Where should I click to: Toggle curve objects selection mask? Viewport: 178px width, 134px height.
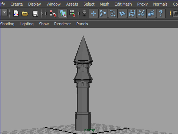pyautogui.click(x=113, y=13)
